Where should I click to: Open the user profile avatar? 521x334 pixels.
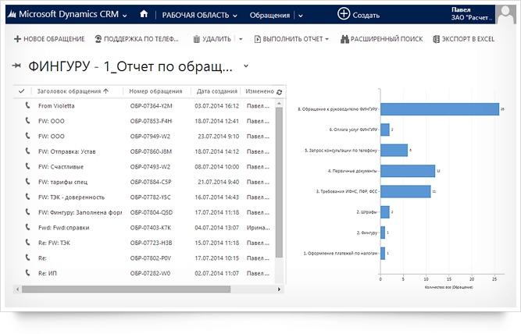click(x=506, y=14)
